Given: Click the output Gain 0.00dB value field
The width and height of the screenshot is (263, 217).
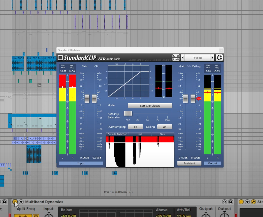Looking at the screenshot, I should point(183,158).
